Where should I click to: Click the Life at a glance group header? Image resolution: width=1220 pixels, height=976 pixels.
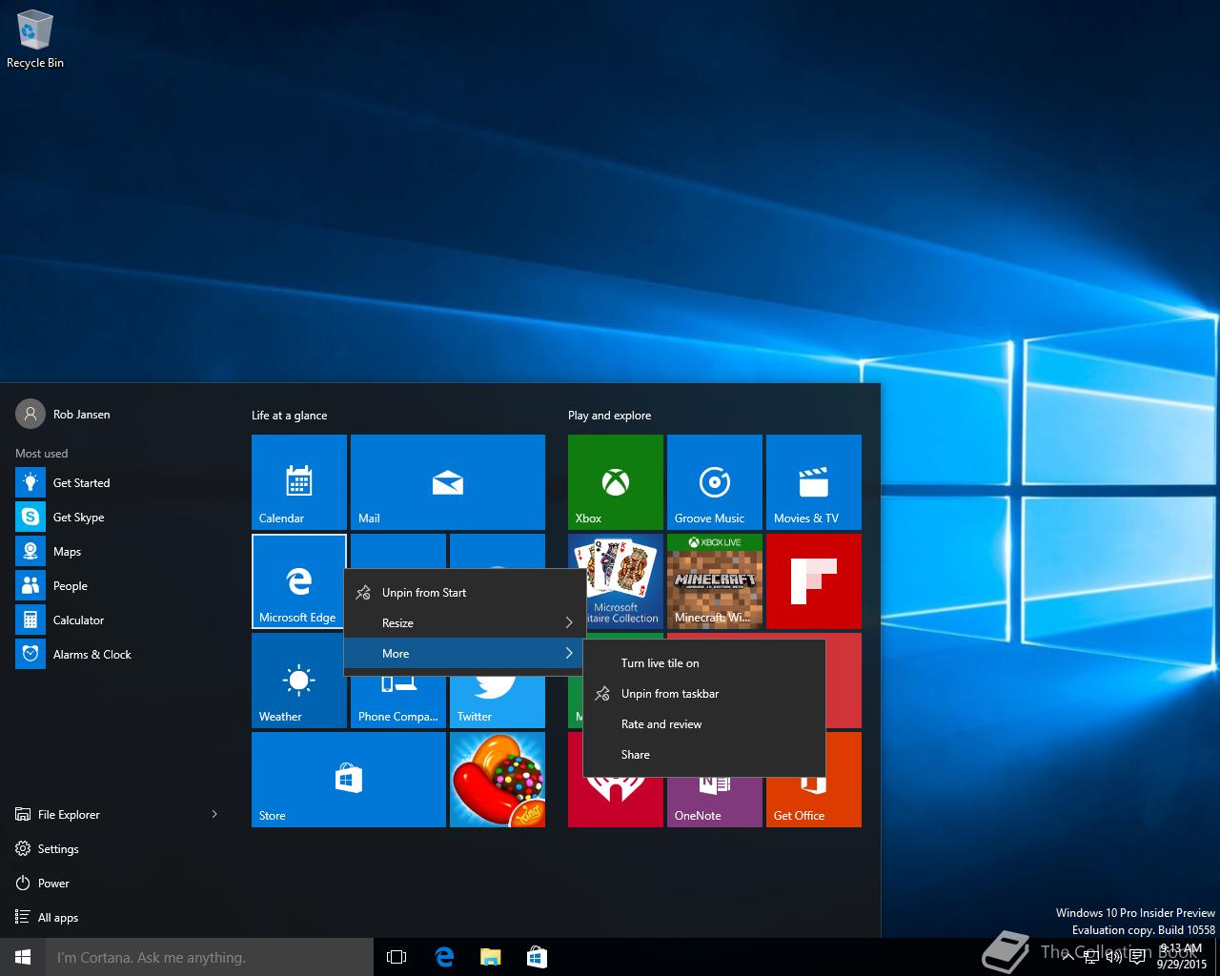(x=289, y=416)
